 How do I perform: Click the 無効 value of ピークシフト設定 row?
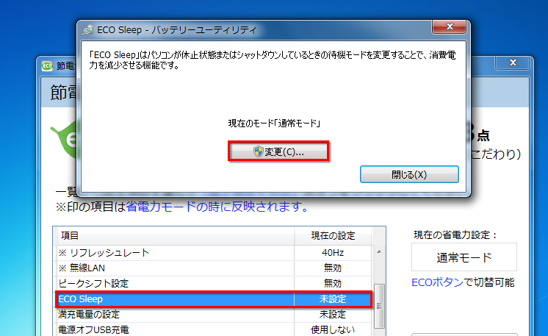(333, 283)
